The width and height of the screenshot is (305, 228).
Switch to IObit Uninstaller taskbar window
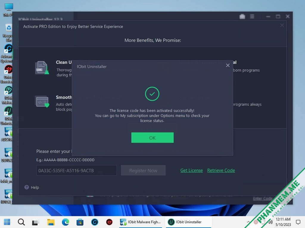pos(189,222)
